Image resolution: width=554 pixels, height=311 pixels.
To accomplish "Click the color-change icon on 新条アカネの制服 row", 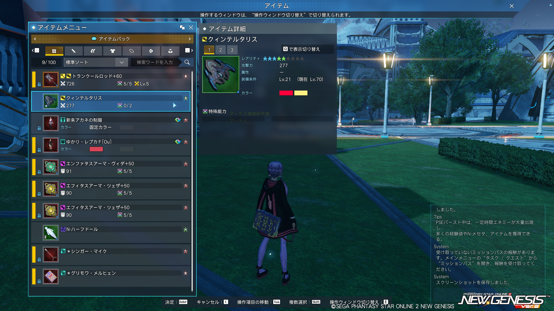I will point(178,120).
